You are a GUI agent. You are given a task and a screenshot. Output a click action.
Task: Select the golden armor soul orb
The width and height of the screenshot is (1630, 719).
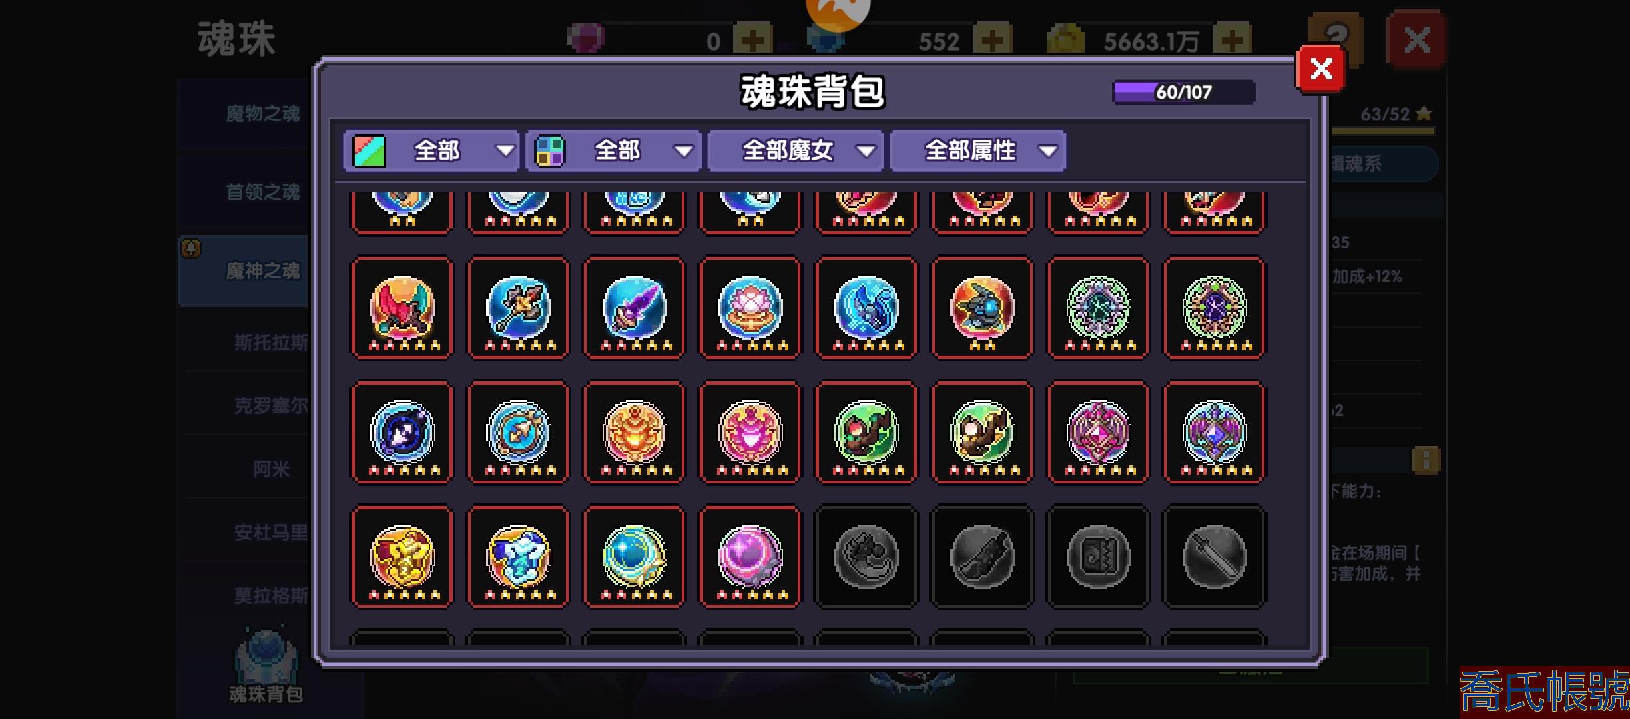(402, 557)
